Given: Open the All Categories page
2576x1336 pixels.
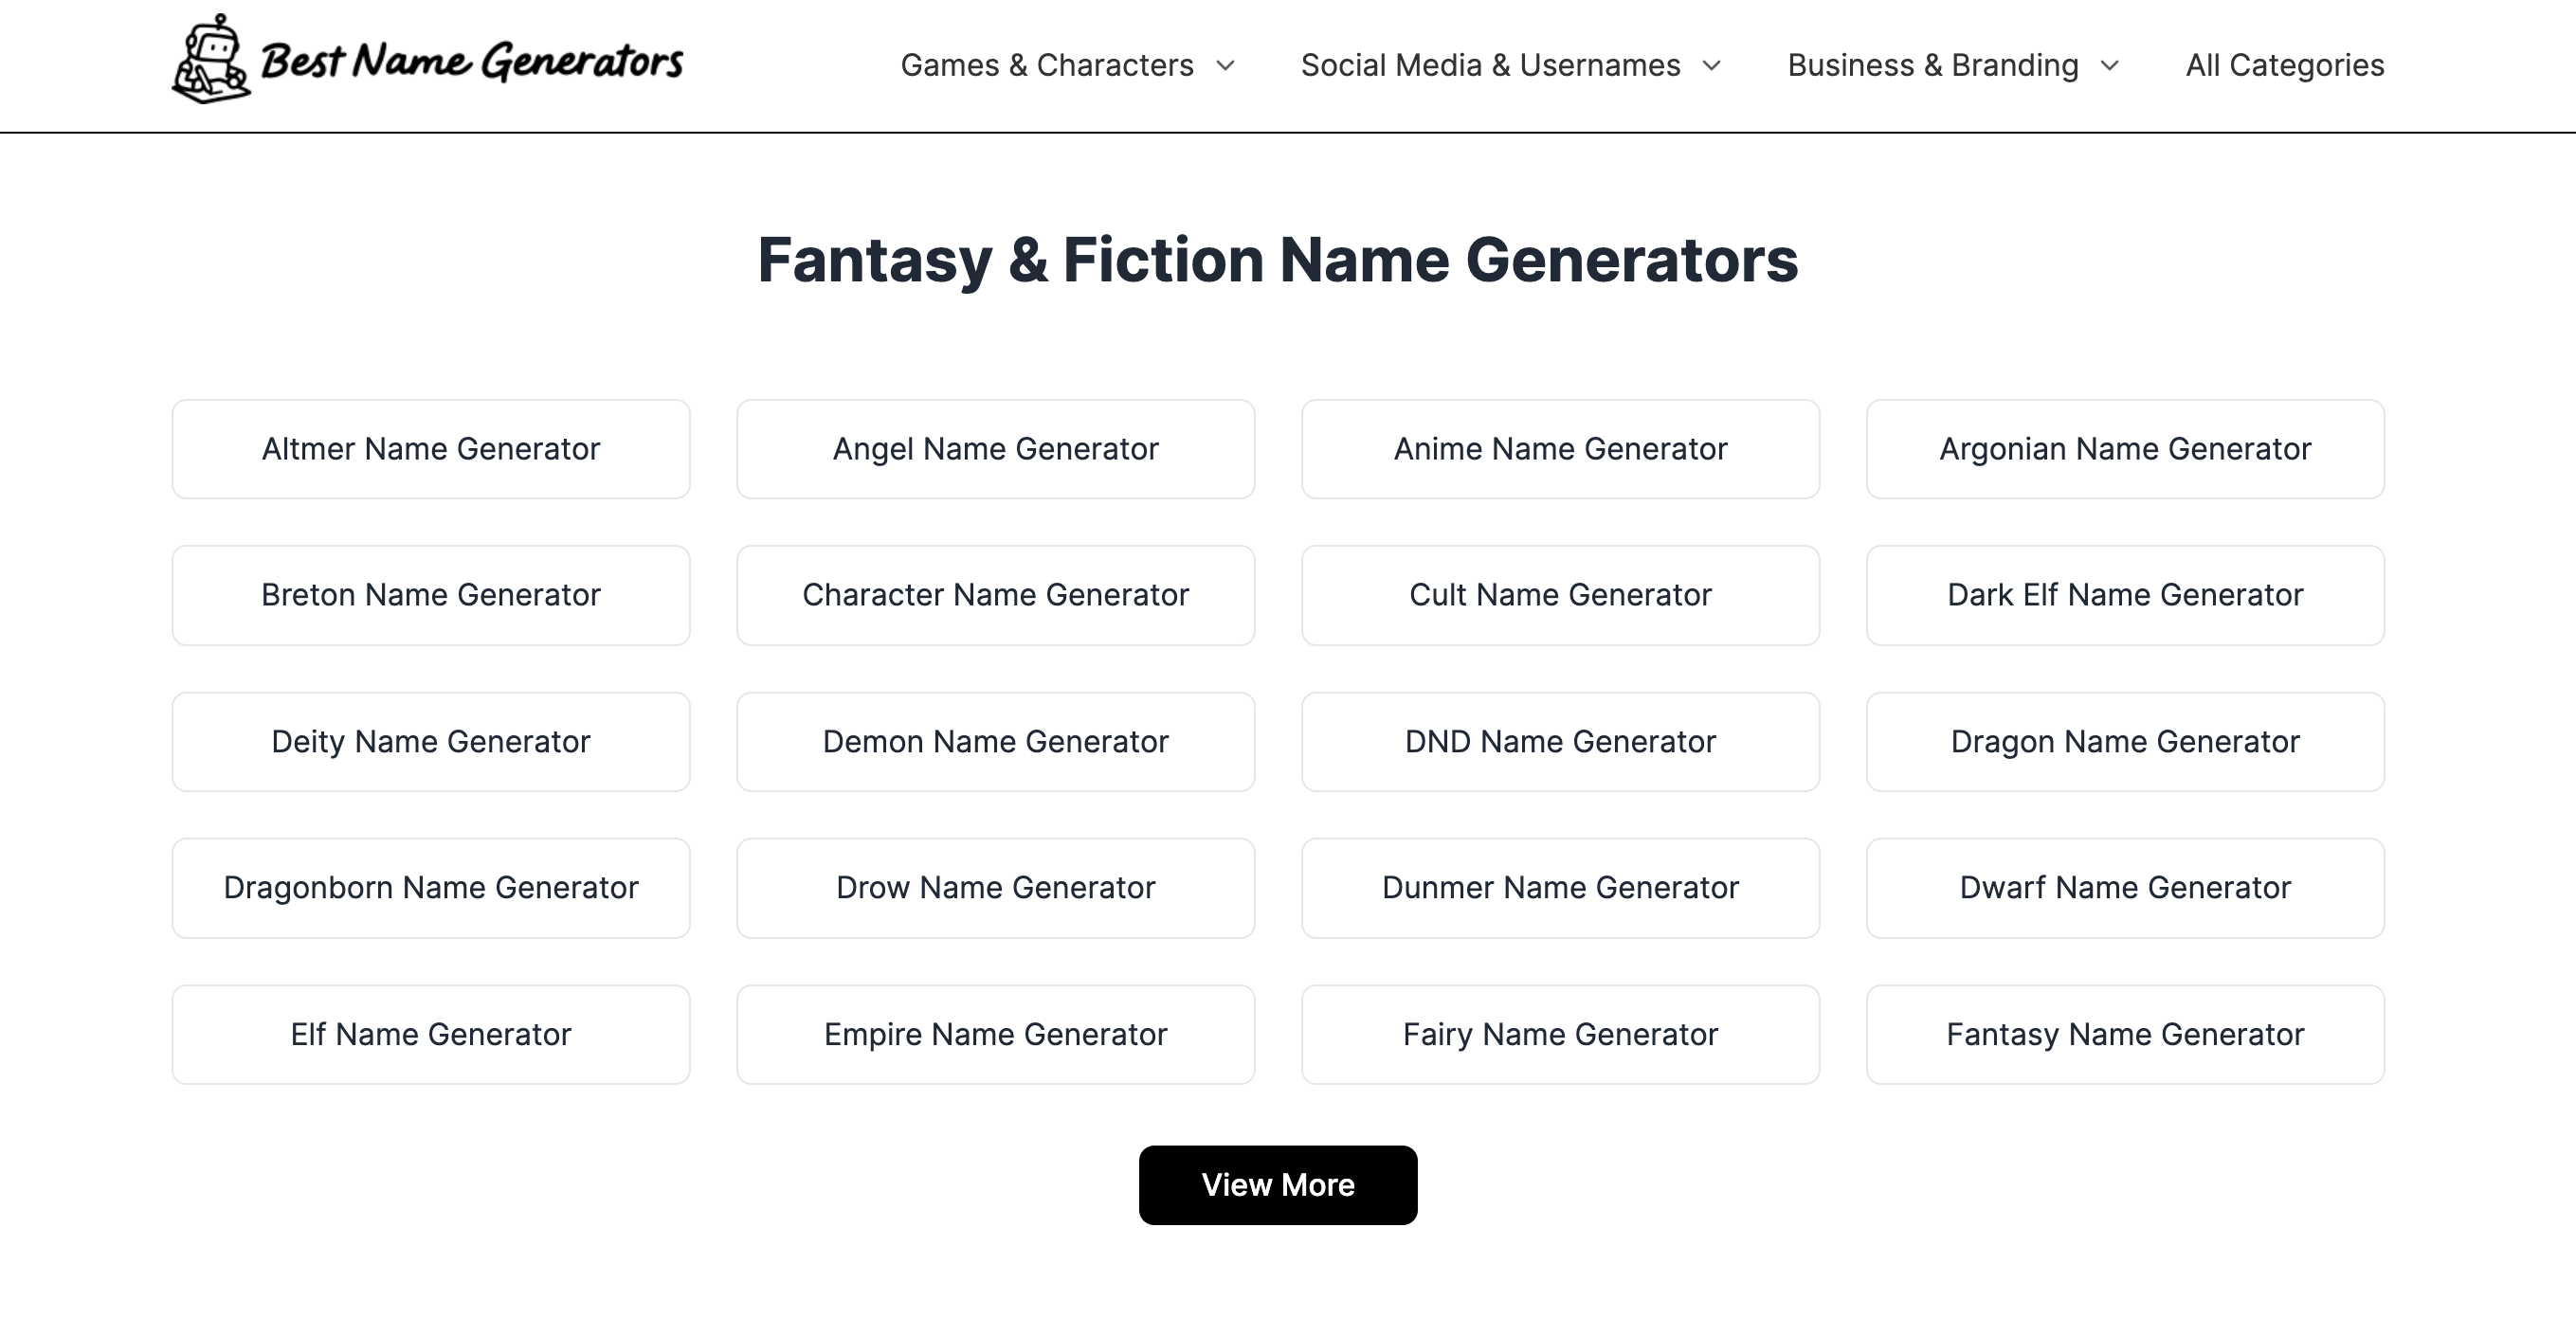Looking at the screenshot, I should click(2284, 64).
